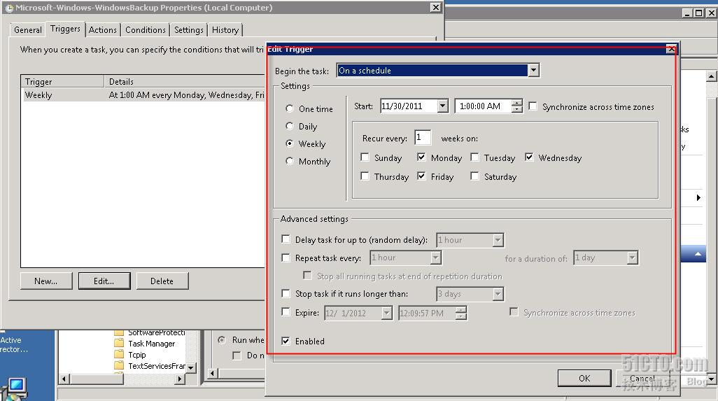Open the duration 1 day dropdown

[632, 258]
